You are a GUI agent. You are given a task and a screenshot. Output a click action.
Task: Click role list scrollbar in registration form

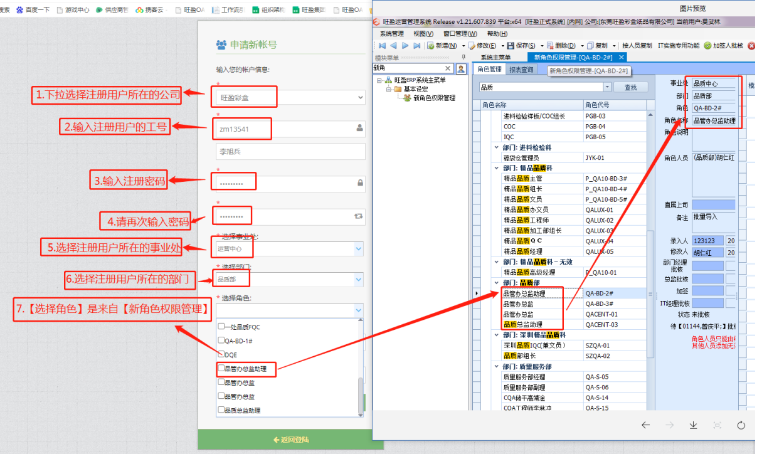coord(360,396)
